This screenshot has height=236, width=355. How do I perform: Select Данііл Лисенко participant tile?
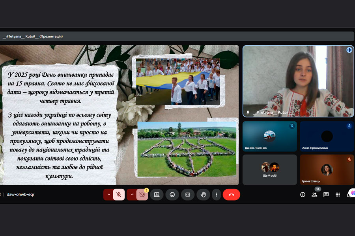pos(270,136)
